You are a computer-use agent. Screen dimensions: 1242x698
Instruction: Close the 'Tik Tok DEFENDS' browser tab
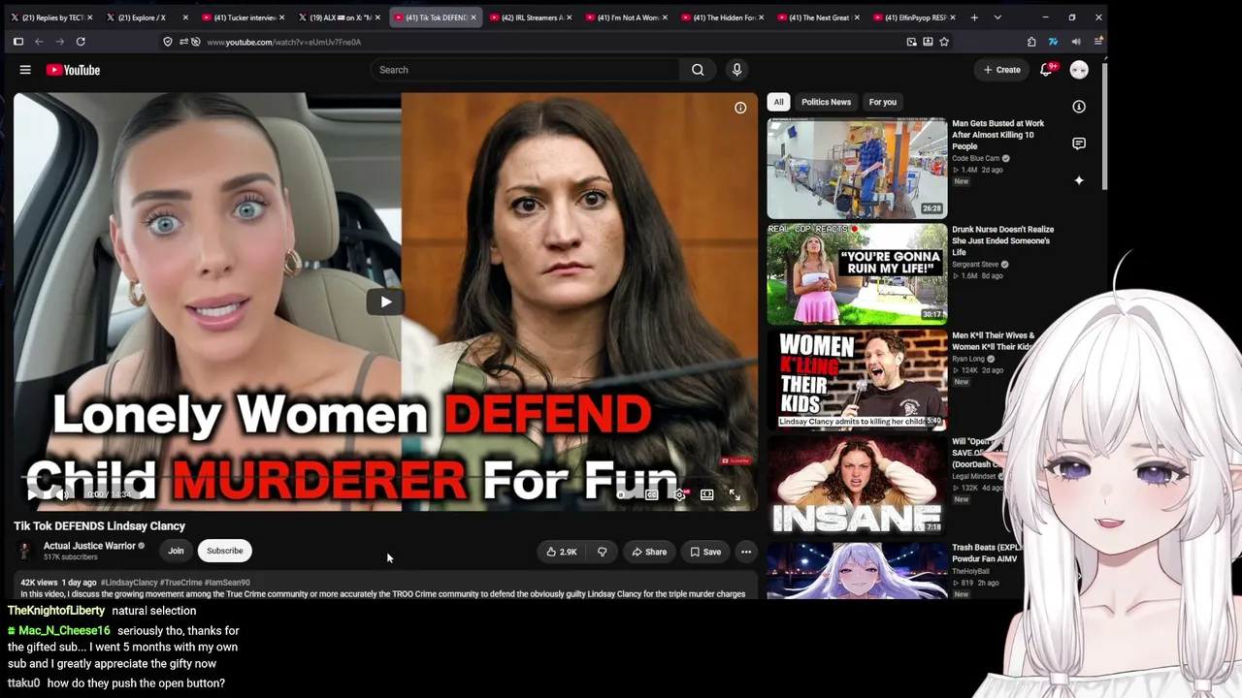click(474, 17)
